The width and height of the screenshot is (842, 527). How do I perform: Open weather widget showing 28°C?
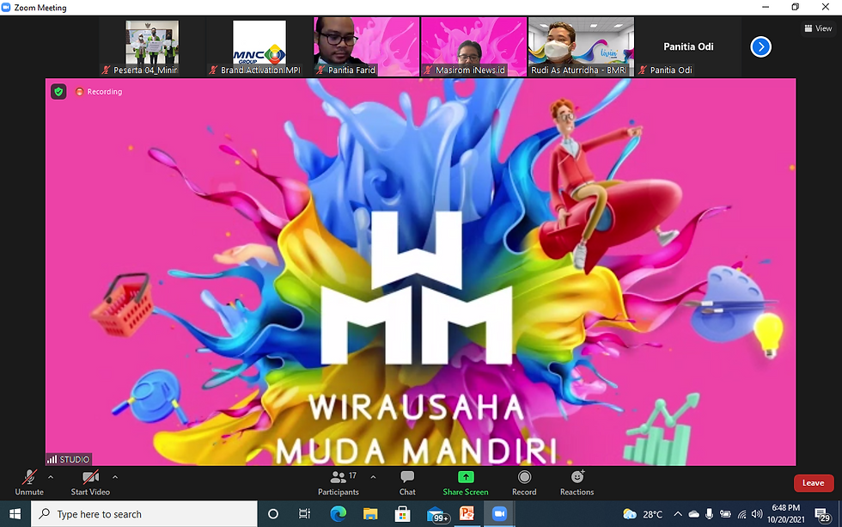[643, 514]
